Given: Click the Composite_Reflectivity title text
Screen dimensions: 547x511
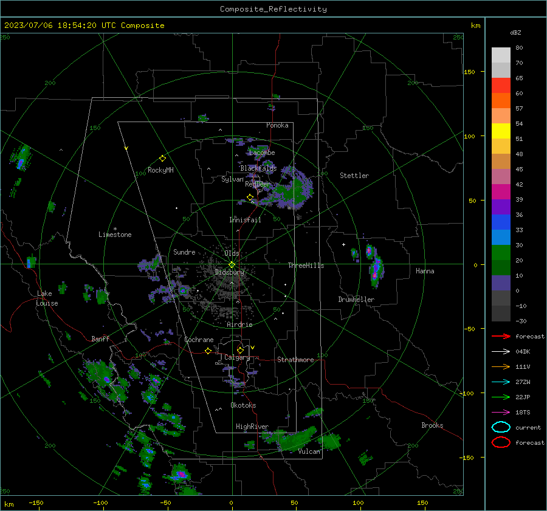Looking at the screenshot, I should coord(273,9).
